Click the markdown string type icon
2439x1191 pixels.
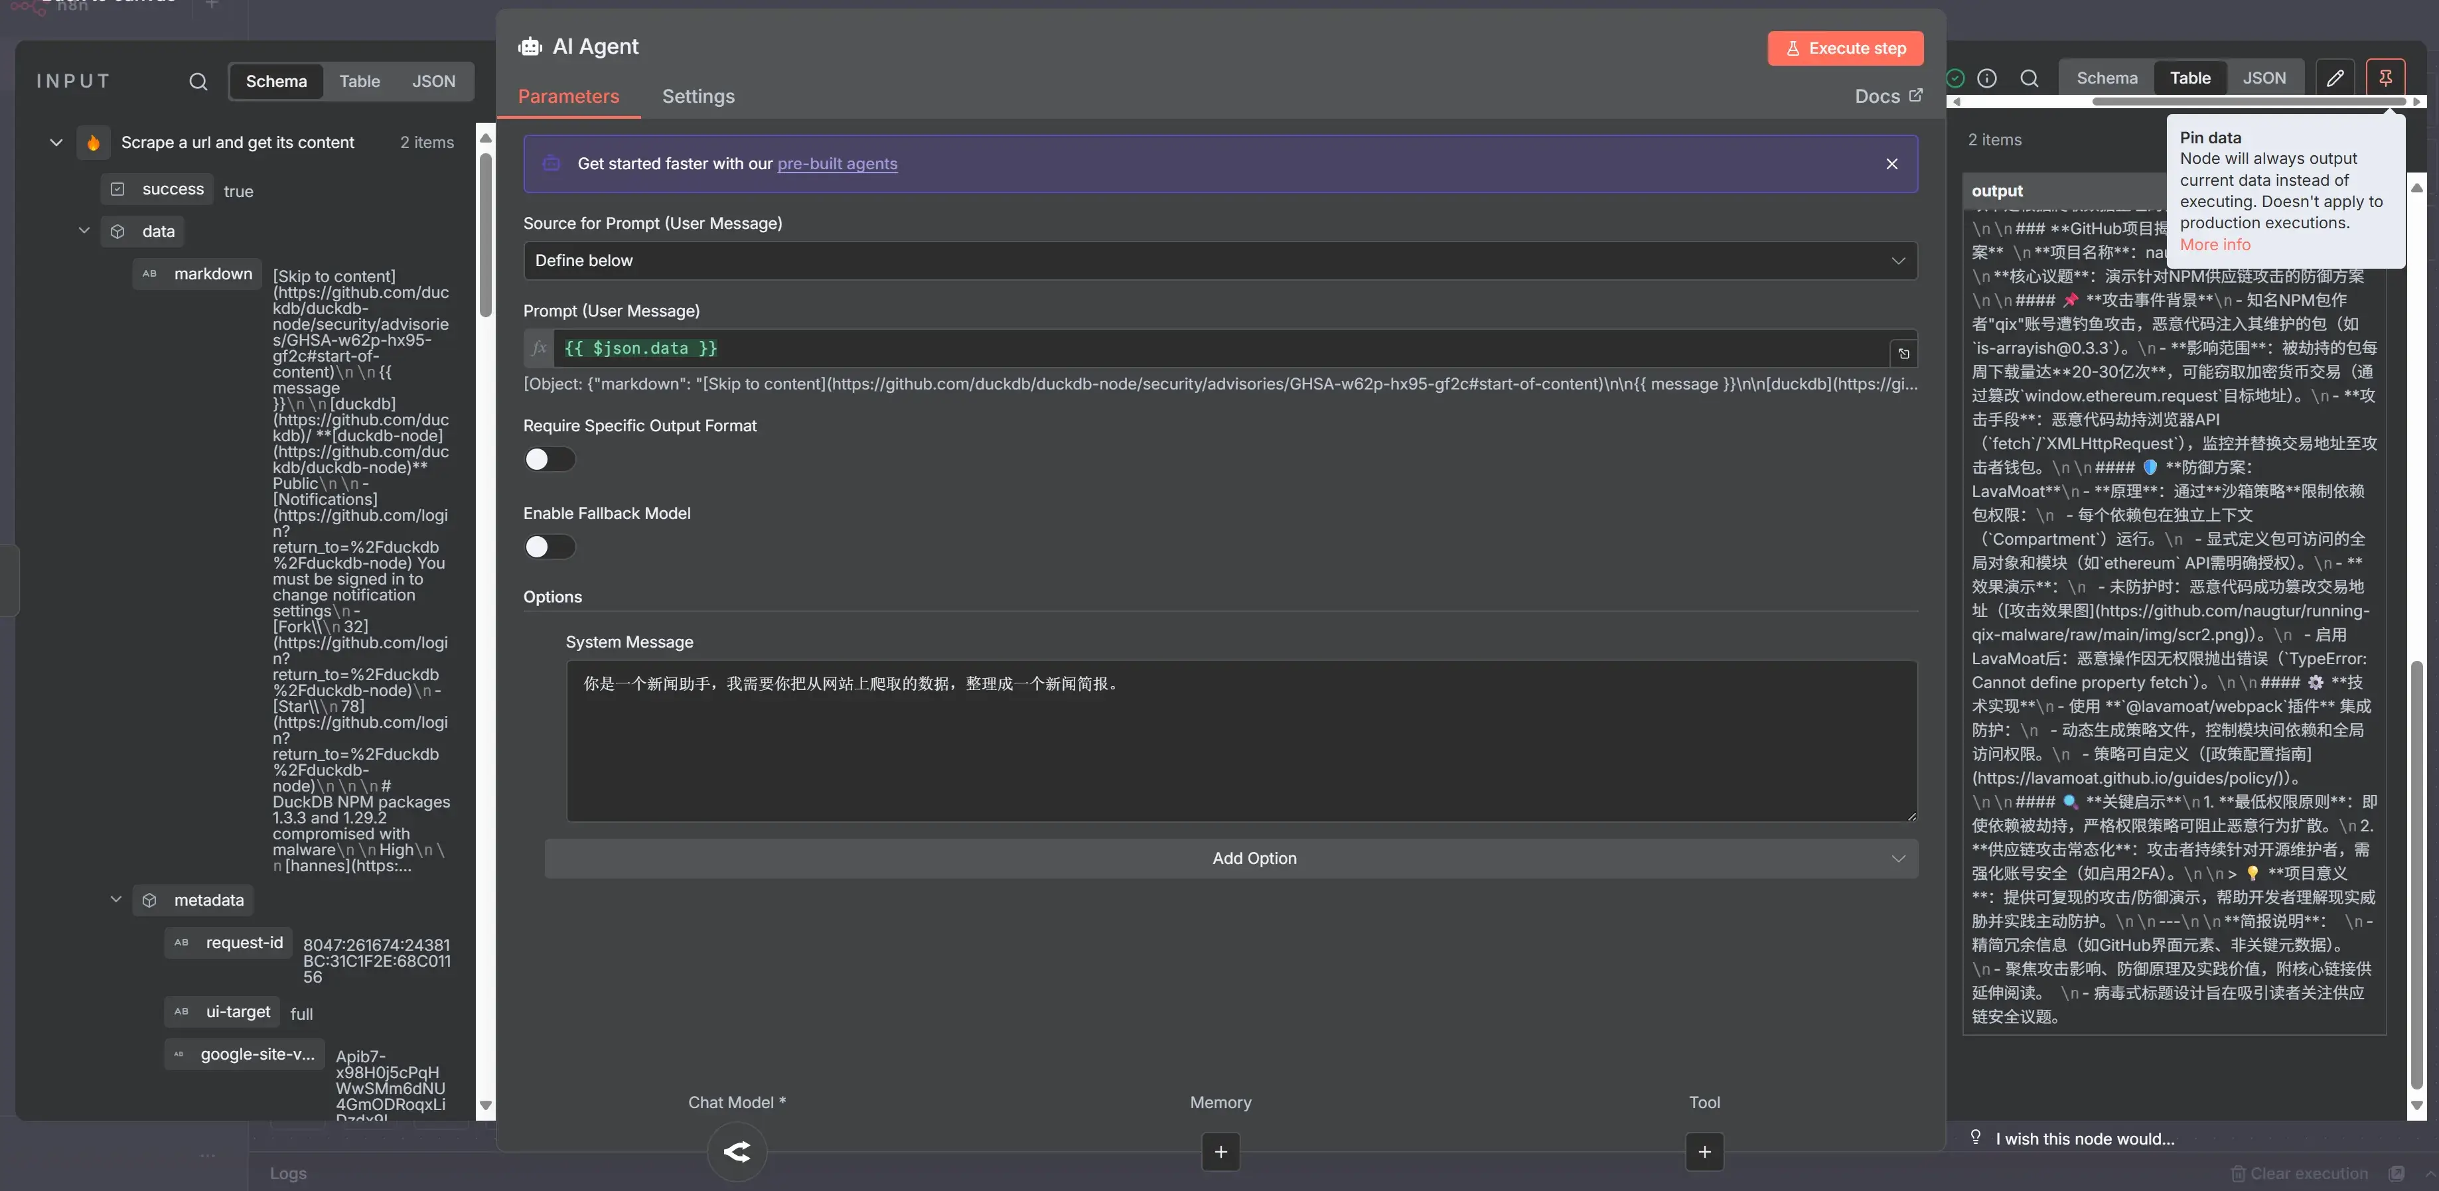(149, 273)
